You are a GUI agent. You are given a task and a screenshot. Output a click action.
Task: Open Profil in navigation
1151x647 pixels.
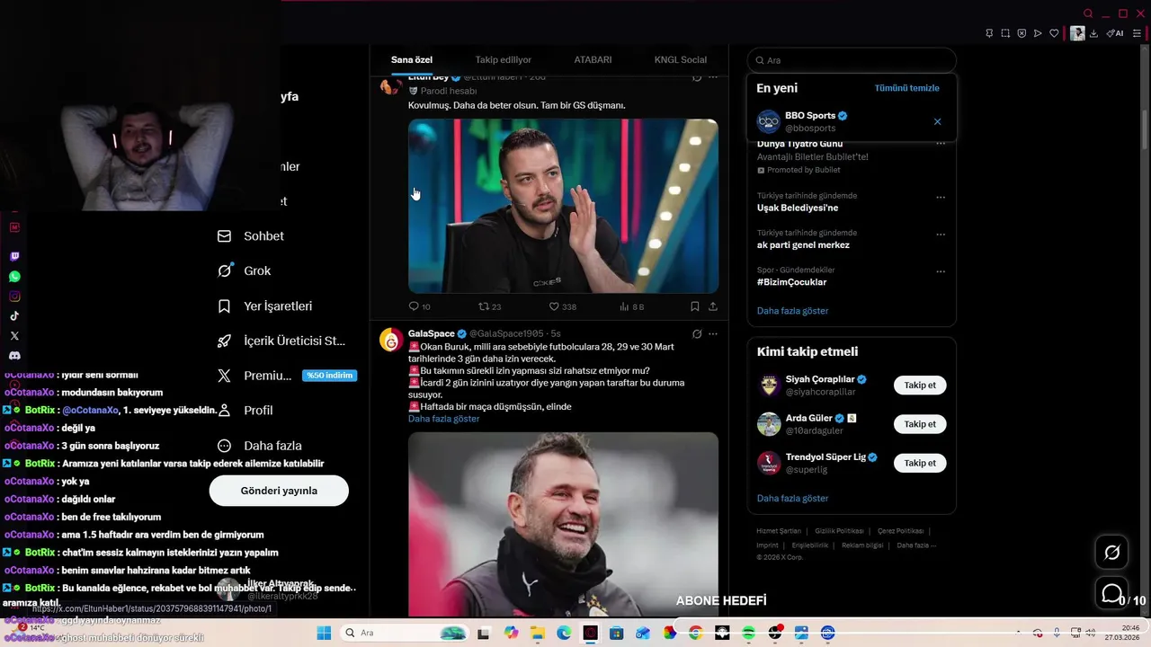pos(245,411)
